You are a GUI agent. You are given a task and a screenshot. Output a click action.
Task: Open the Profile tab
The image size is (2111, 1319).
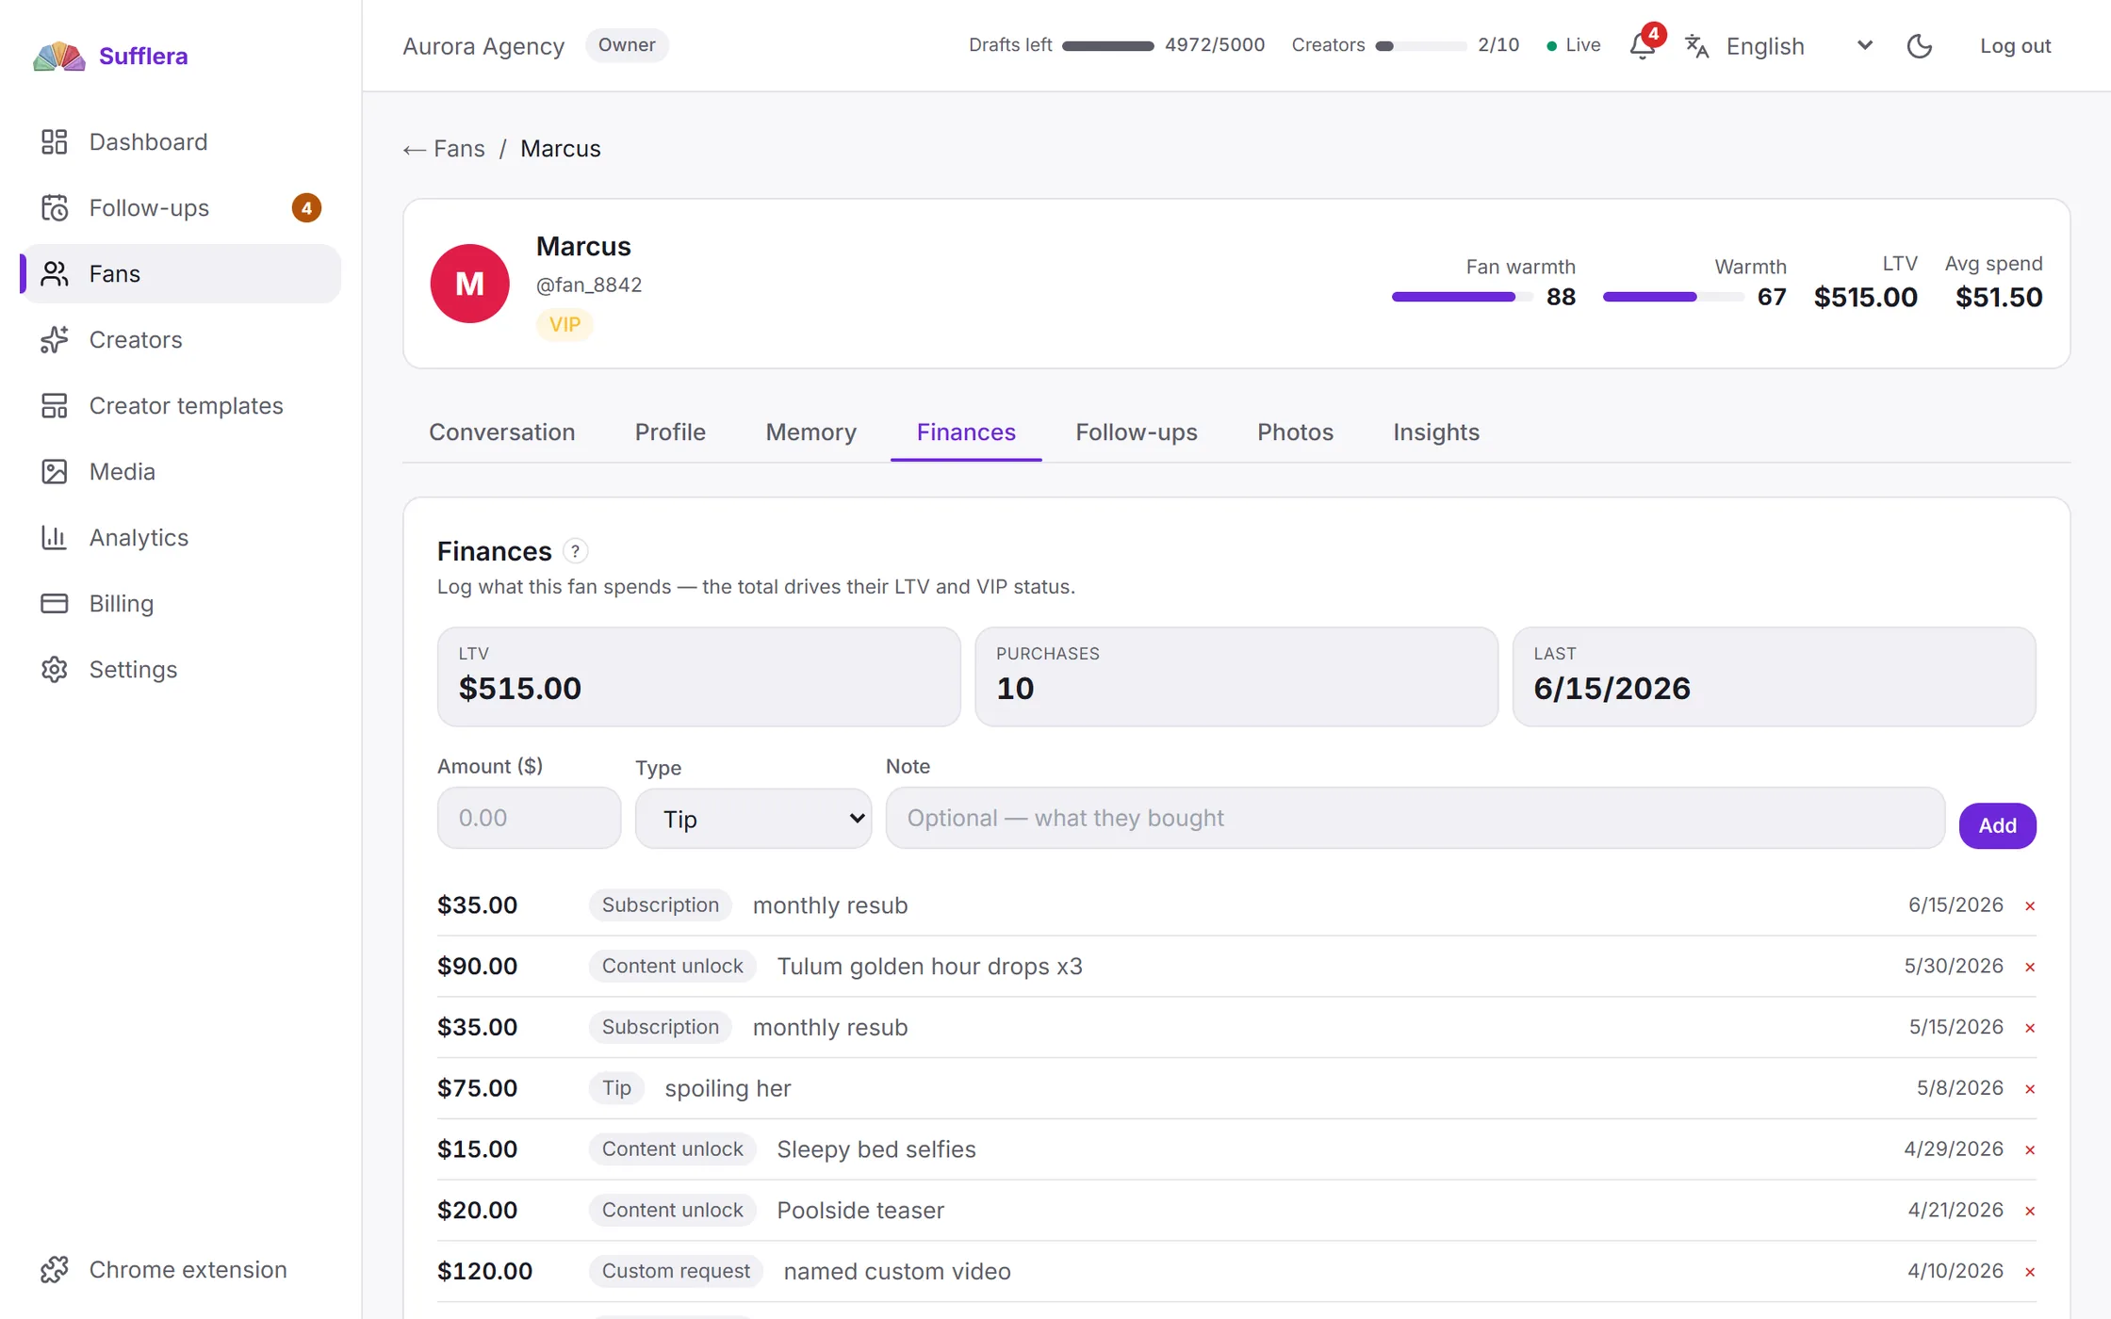[670, 432]
